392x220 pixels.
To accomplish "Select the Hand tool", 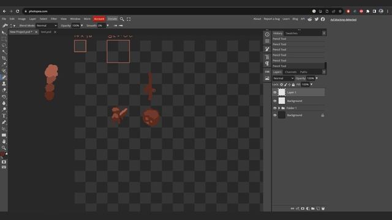I will (x=4, y=141).
